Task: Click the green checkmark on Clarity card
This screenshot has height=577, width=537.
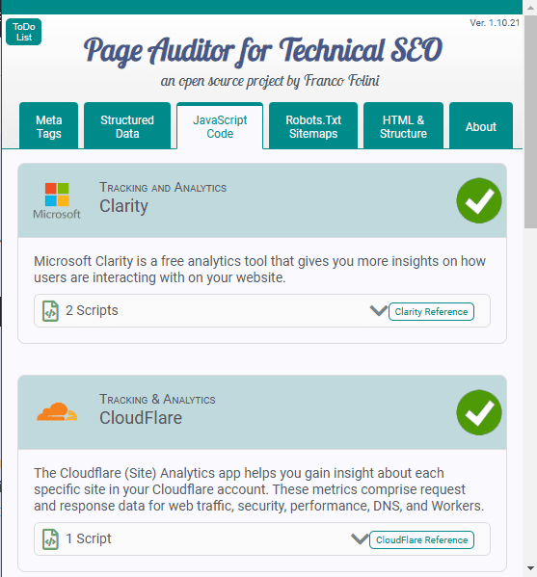Action: click(479, 200)
